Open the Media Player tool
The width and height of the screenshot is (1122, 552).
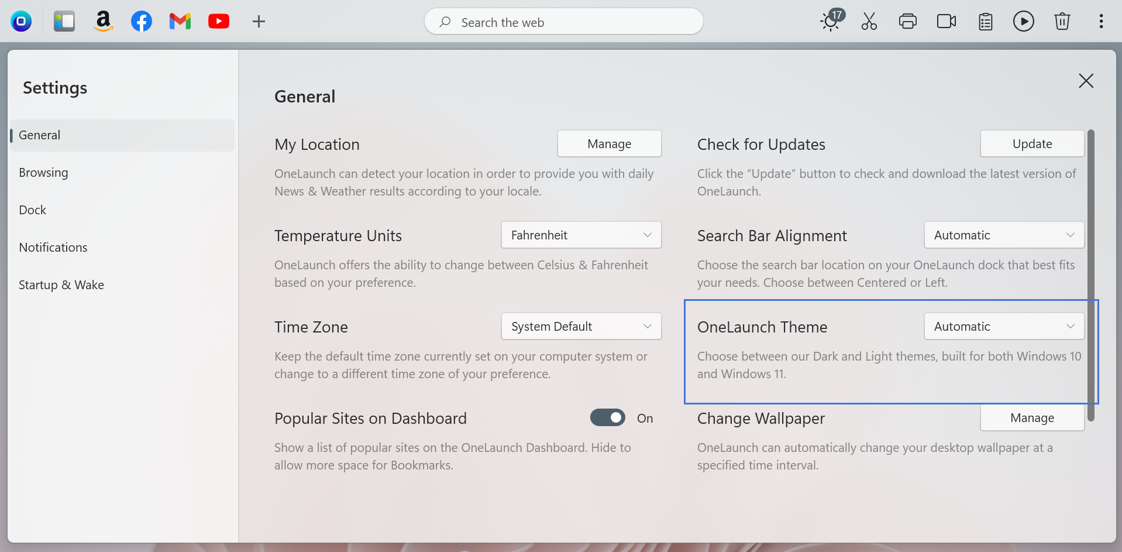coord(1024,21)
